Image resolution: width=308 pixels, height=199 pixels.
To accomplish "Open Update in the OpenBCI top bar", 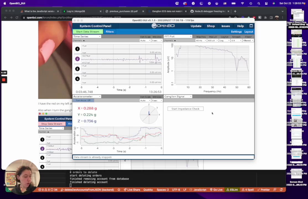I will 196,26.
